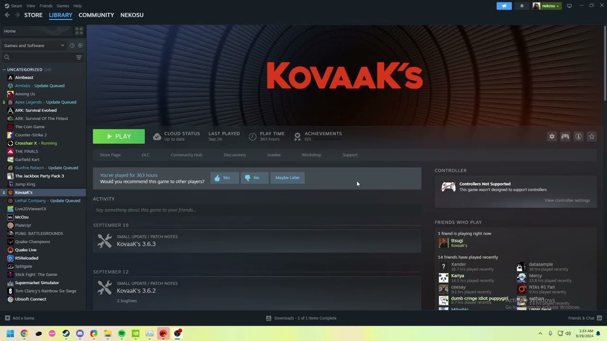Open the Community Hub link

point(186,155)
